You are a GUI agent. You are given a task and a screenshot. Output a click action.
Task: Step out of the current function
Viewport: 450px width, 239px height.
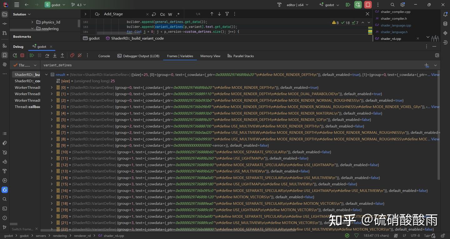(x=62, y=56)
